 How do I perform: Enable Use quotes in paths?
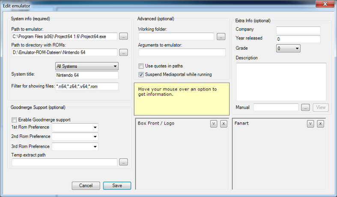[x=141, y=66]
